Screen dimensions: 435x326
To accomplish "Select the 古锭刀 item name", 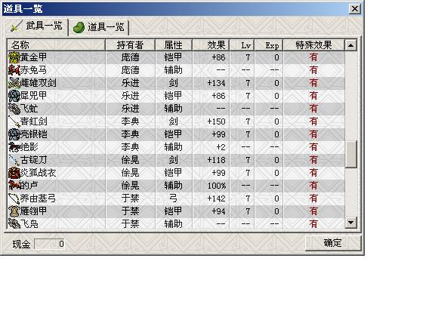I will coord(33,160).
